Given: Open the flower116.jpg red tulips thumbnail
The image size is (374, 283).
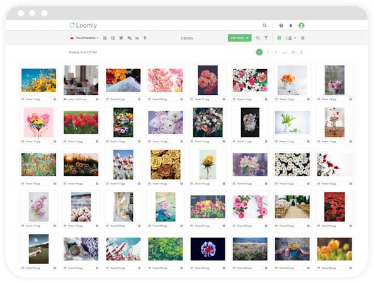Looking at the screenshot, I should 81,123.
